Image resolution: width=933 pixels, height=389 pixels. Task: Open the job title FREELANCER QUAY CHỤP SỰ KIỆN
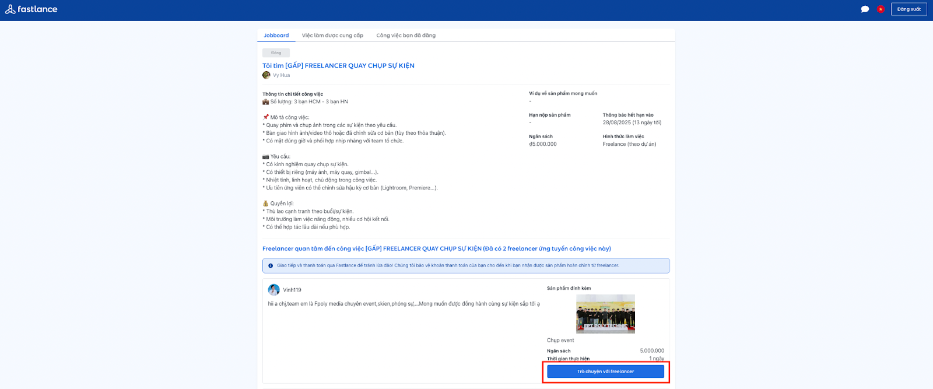(x=338, y=66)
